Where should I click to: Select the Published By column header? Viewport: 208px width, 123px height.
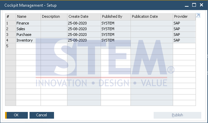pyautogui.click(x=116, y=17)
